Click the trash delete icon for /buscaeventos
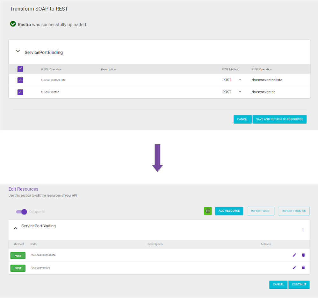 pos(303,267)
